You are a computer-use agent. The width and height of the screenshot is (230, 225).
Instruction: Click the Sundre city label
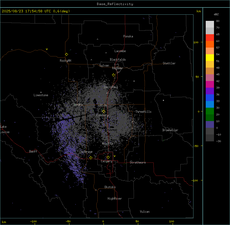pyautogui.click(x=78, y=104)
